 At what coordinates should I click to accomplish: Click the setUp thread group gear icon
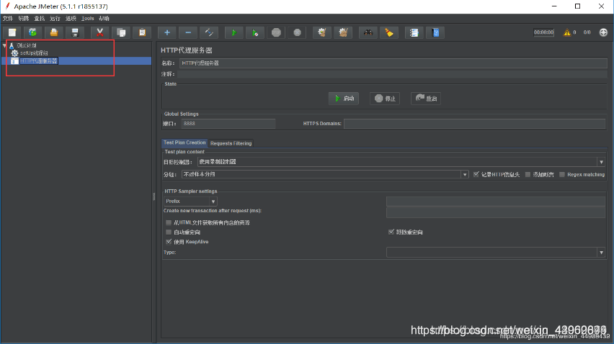[14, 53]
